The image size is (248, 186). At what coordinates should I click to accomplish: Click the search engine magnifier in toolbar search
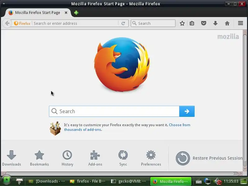point(134,23)
